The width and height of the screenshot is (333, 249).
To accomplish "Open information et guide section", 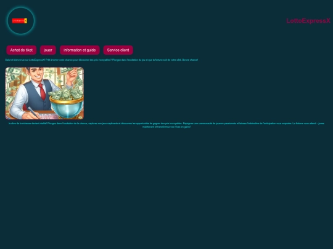I will click(80, 50).
